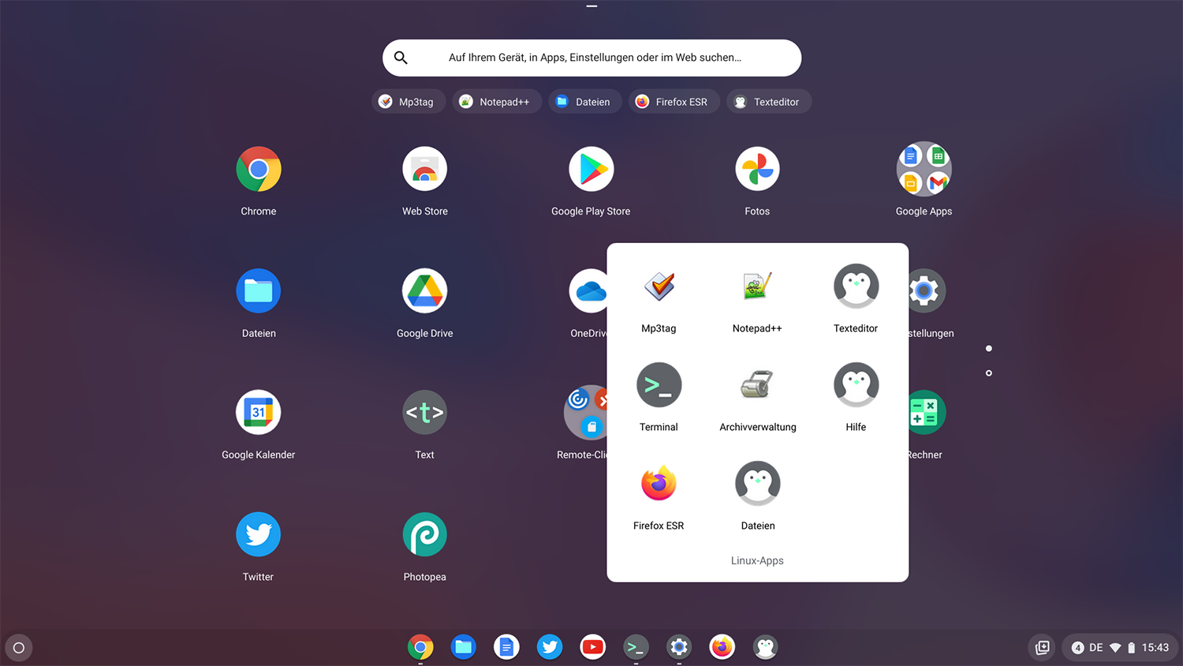Open Google Docs from the shelf

click(506, 648)
